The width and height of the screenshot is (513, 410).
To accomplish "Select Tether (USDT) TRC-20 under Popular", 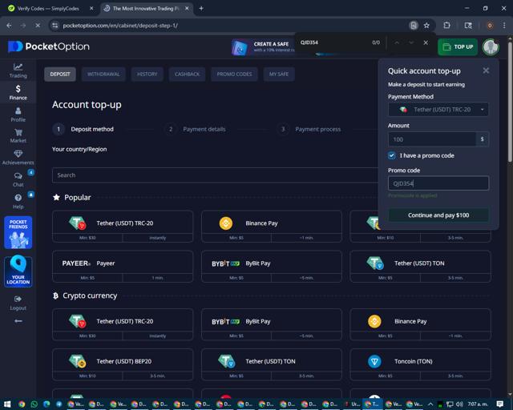I will coord(123,227).
